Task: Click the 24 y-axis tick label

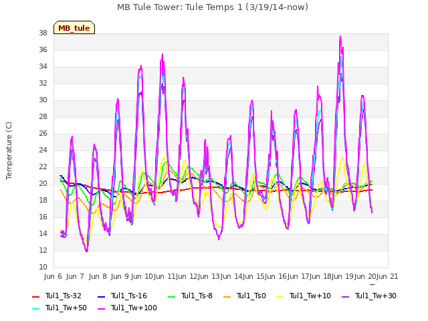Action: 43,150
